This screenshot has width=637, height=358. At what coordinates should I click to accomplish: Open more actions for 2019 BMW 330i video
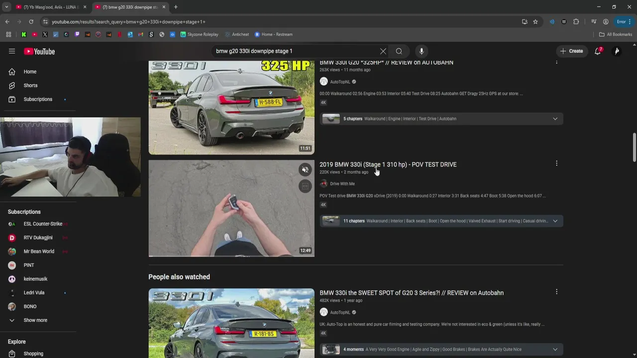[556, 163]
